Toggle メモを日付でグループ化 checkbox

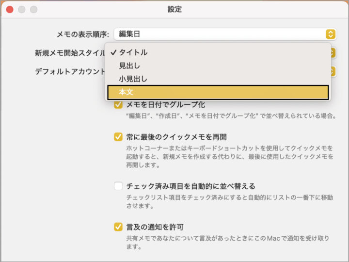coord(118,104)
